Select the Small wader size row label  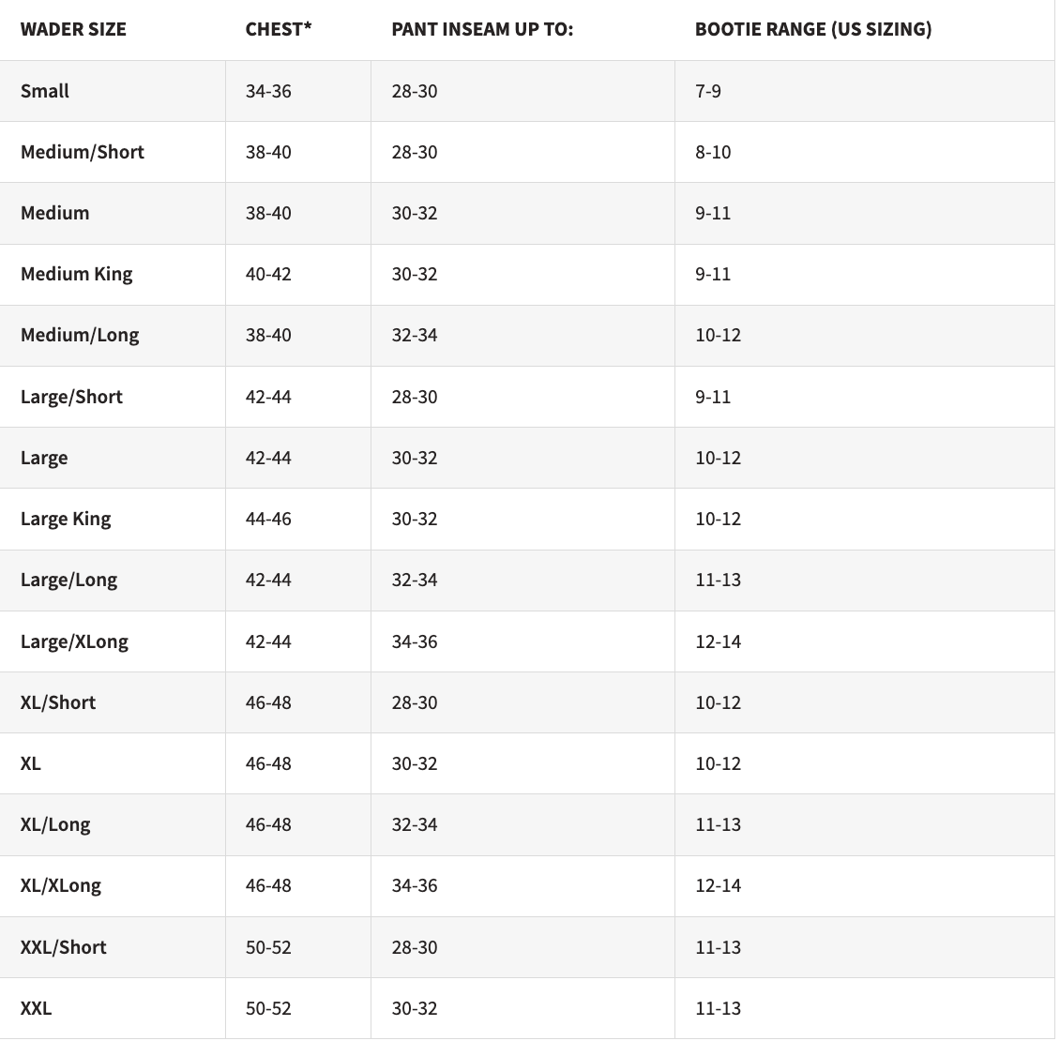(x=45, y=91)
